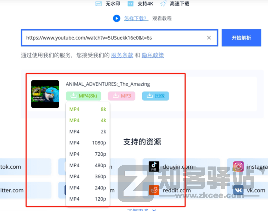
Task: Click the ANIMAL_ADVENTURES video title text
Action: (x=108, y=84)
